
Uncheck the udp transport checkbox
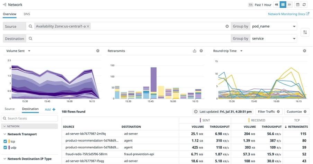[5, 147]
